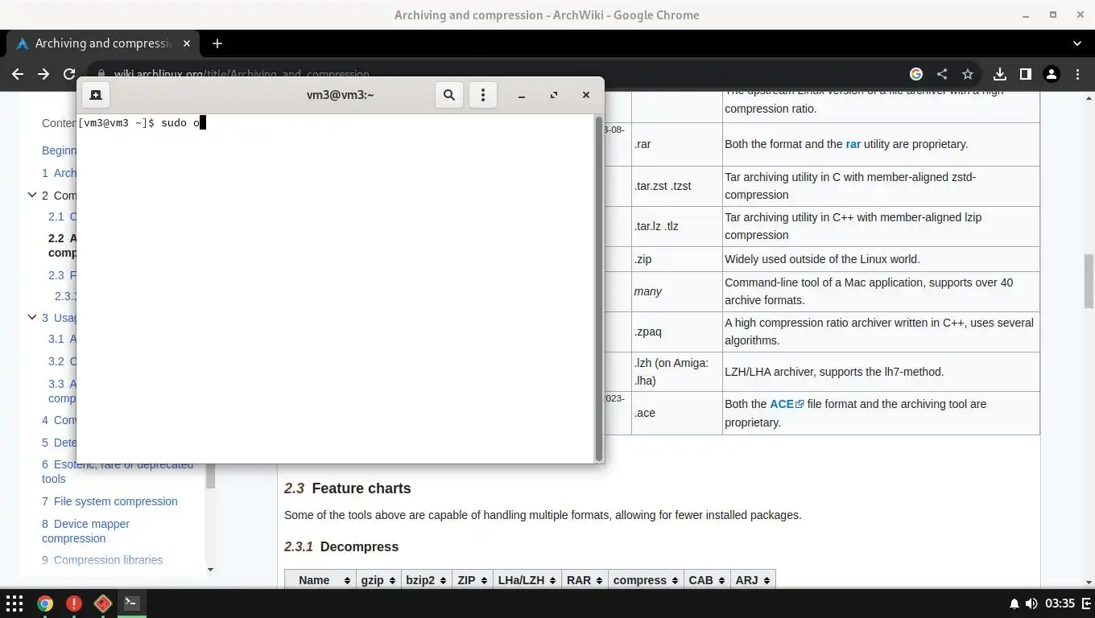This screenshot has height=618, width=1095.
Task: Click the 'many' extensions cell
Action: (x=676, y=291)
